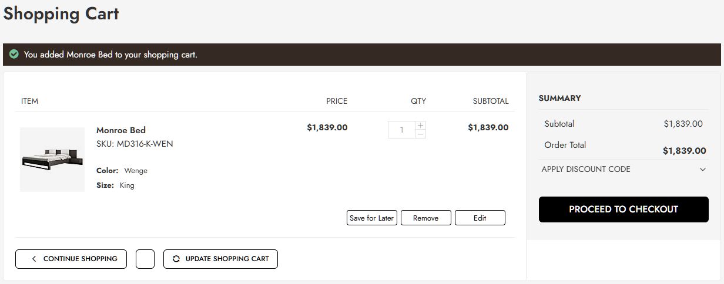This screenshot has width=724, height=284.
Task: Edit the Monroe Bed cart item
Action: point(480,218)
